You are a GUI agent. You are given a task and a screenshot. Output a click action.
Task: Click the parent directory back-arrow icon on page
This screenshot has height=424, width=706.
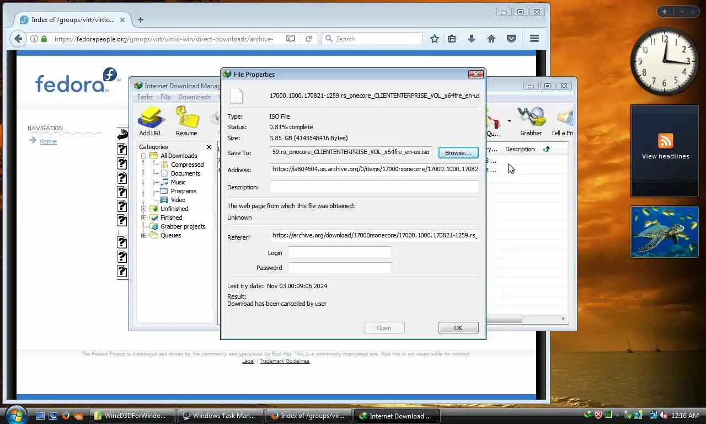[122, 134]
